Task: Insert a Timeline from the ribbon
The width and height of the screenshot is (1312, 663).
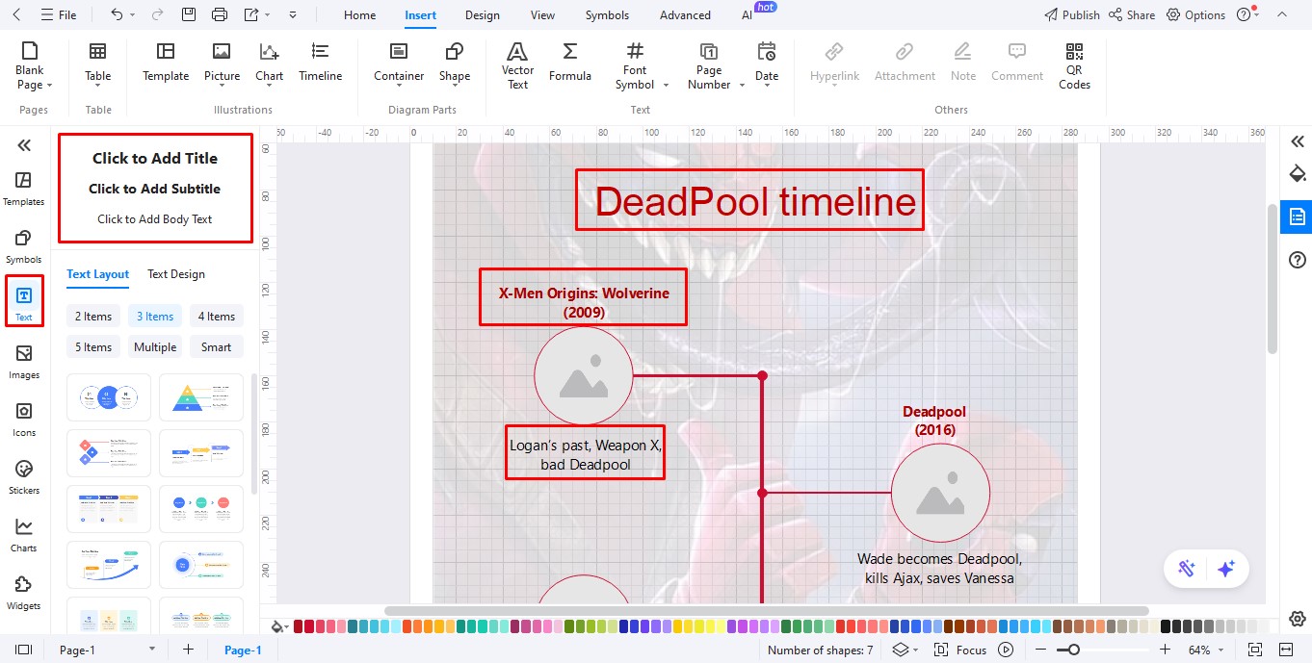Action: click(321, 64)
